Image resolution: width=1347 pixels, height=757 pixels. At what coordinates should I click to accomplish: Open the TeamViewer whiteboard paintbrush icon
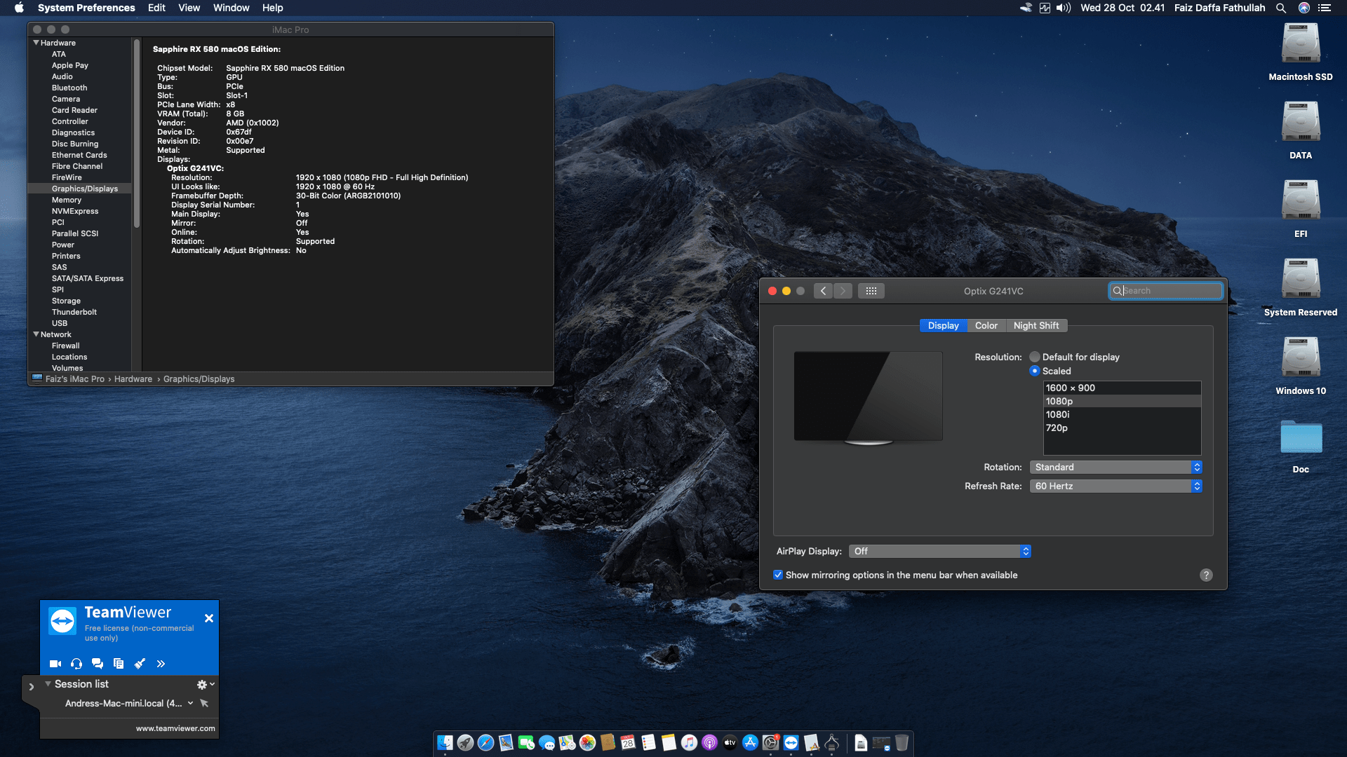click(140, 663)
